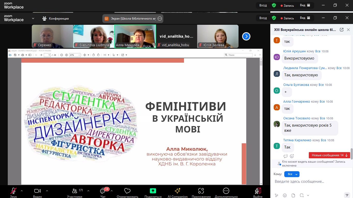Expand the Zoom Workplace chevron menu
The width and height of the screenshot is (353, 198).
pyautogui.click(x=33, y=19)
